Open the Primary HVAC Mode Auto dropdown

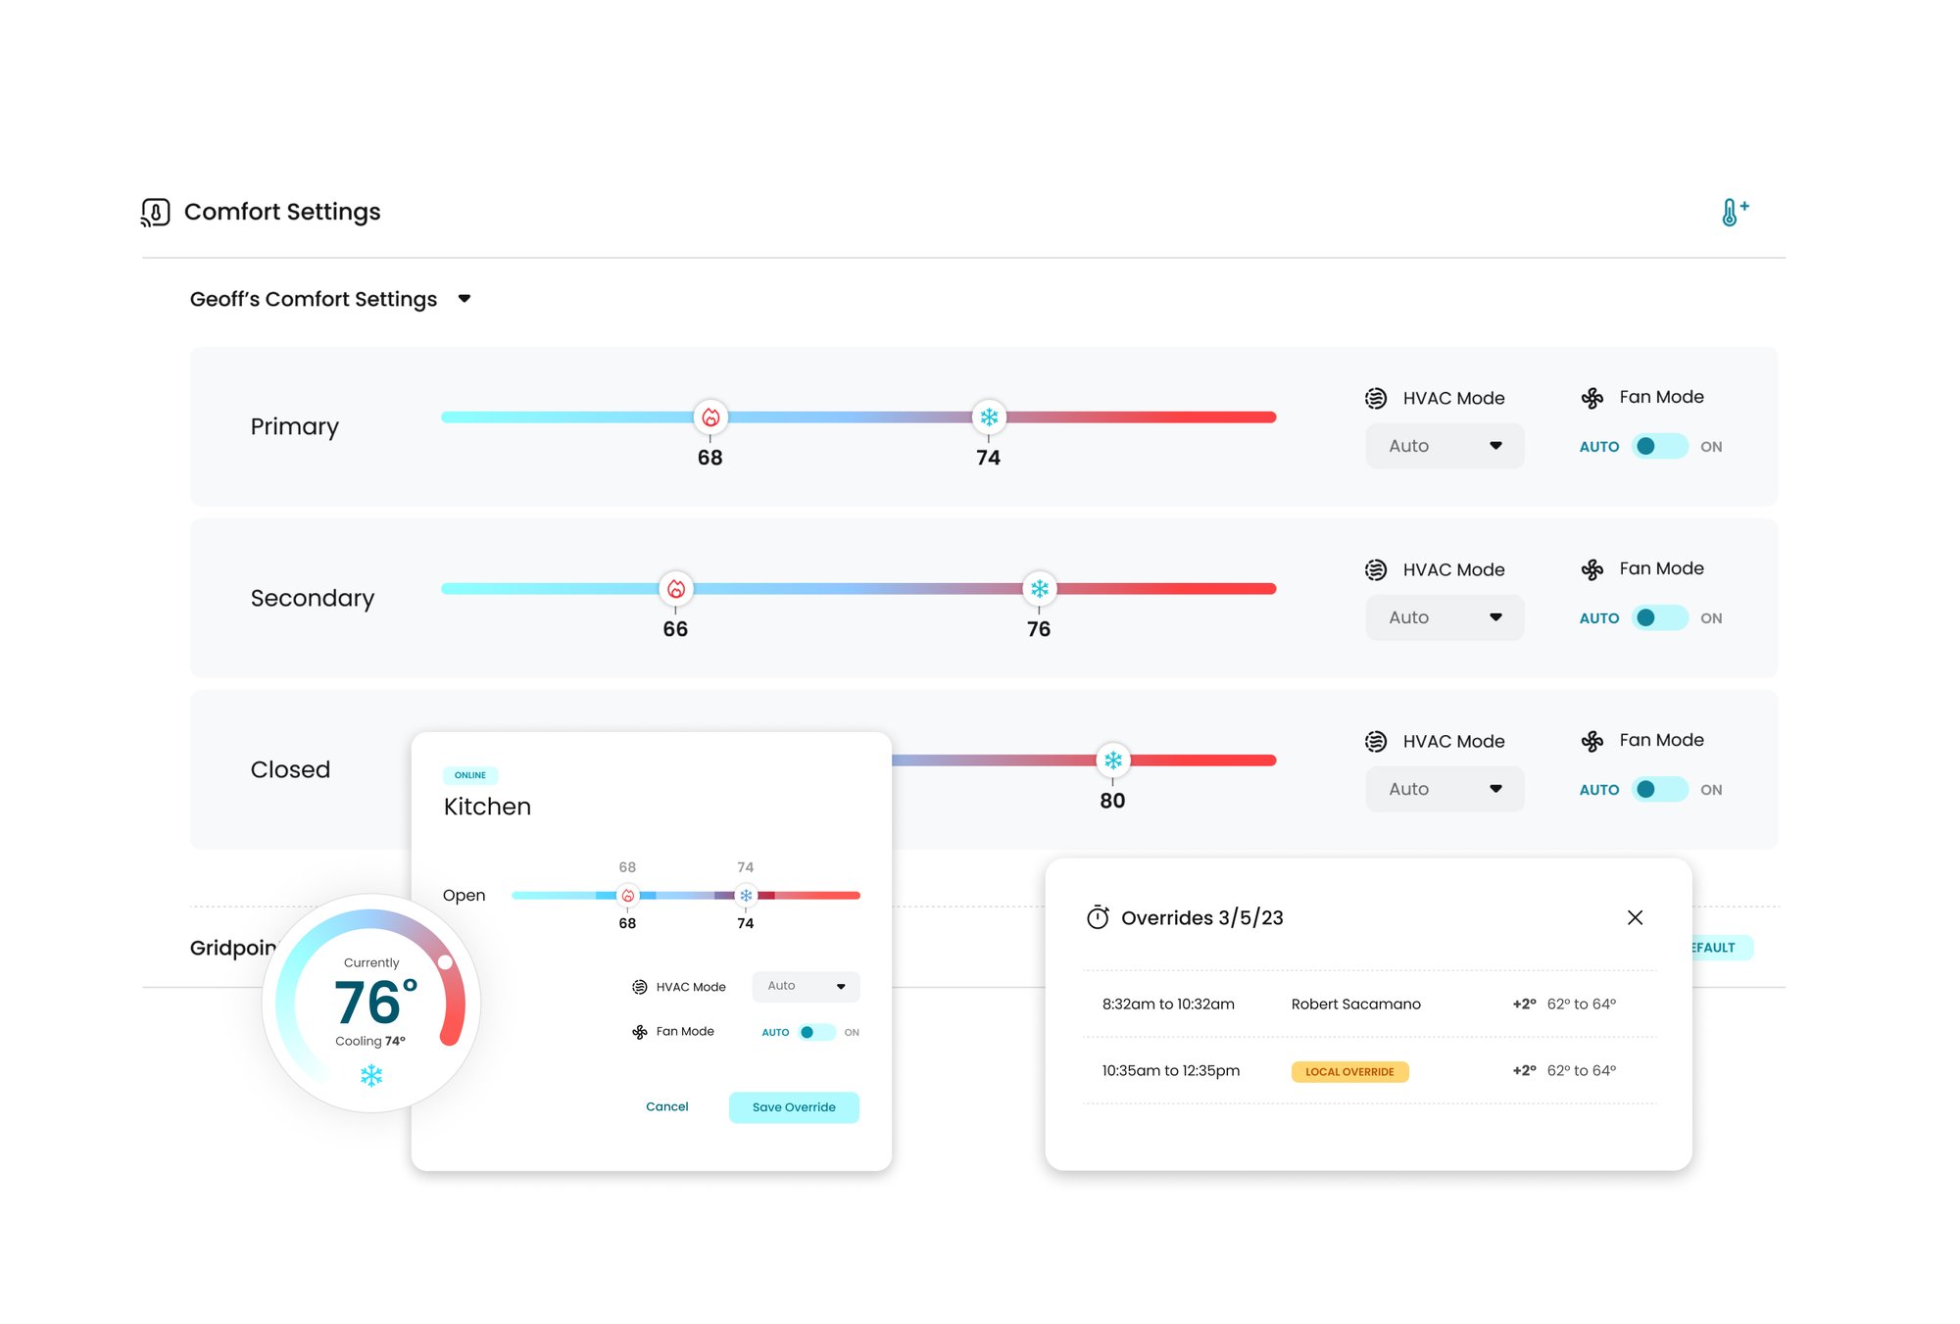[x=1445, y=446]
